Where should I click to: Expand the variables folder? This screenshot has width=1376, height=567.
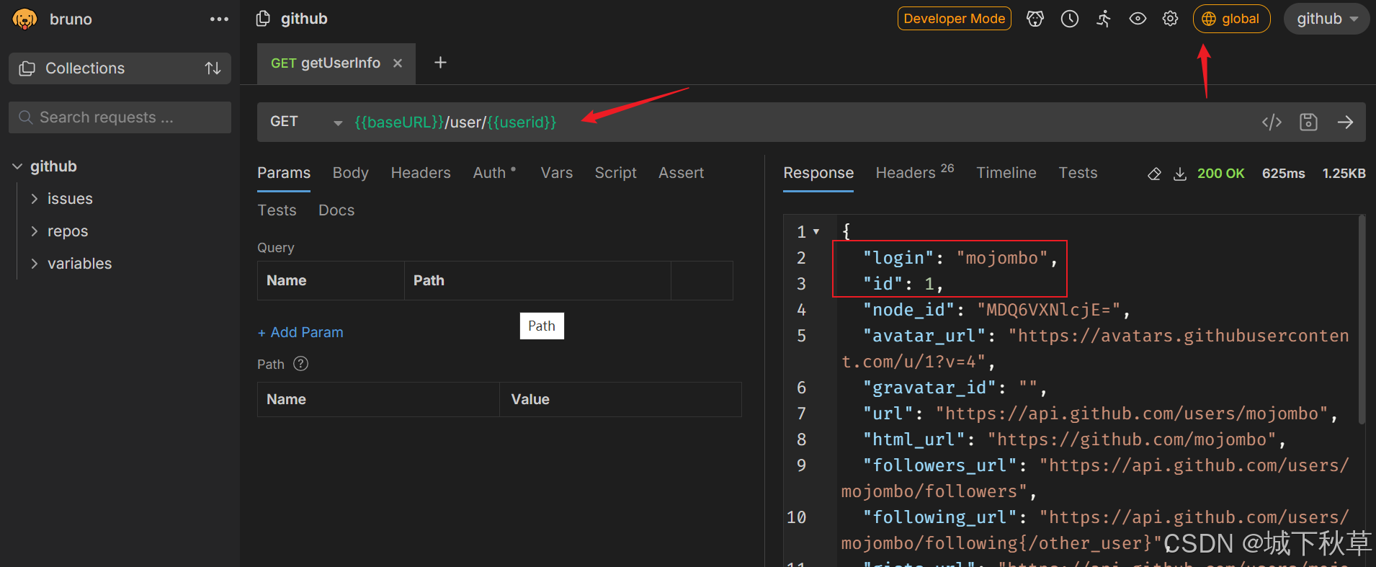pos(34,264)
